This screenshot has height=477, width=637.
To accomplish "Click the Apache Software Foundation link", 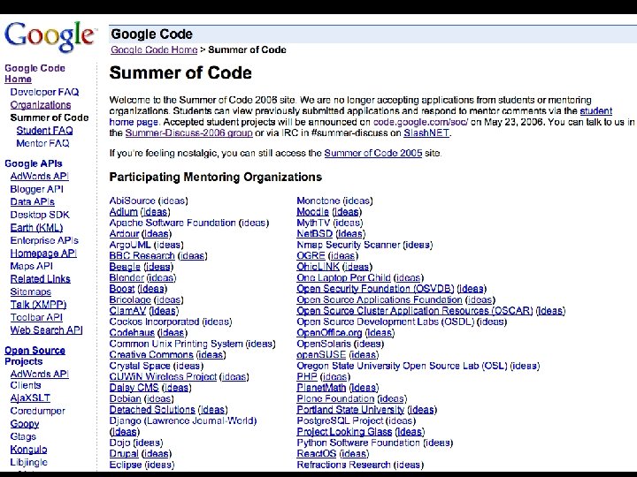I will click(173, 223).
